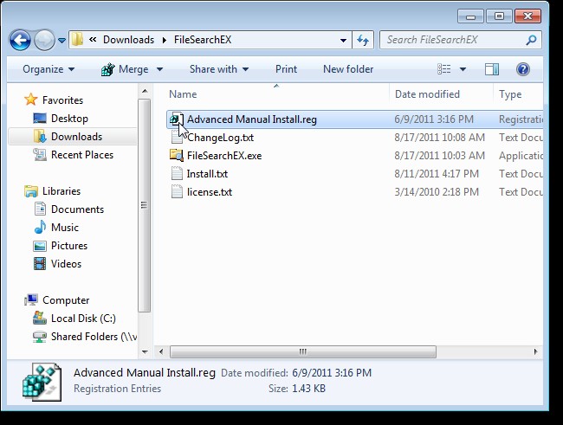Click the Install.txt document icon
Image resolution: width=563 pixels, height=425 pixels.
177,173
